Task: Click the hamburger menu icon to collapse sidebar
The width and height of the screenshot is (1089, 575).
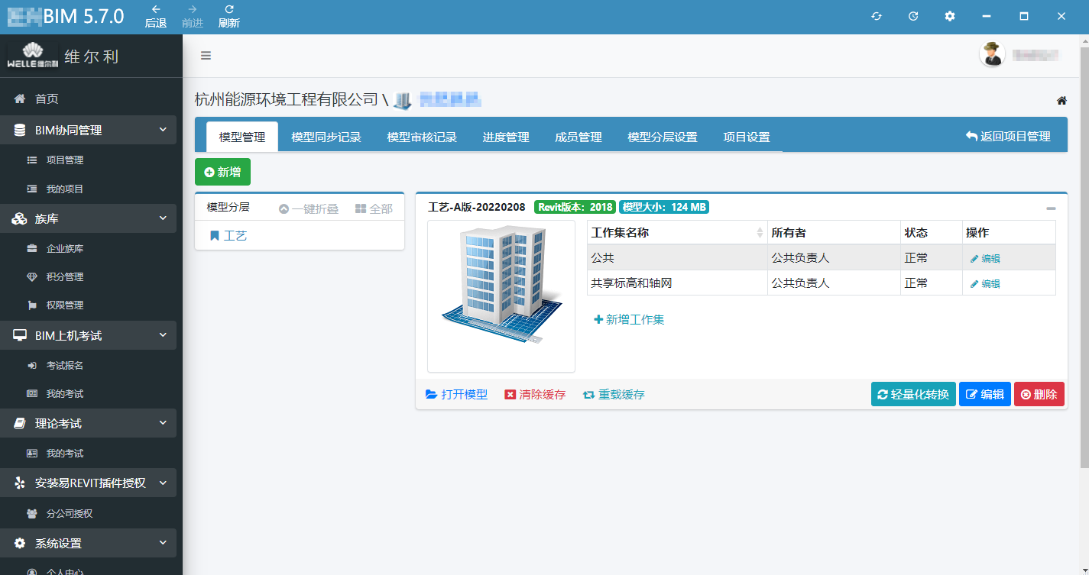Action: [x=206, y=55]
